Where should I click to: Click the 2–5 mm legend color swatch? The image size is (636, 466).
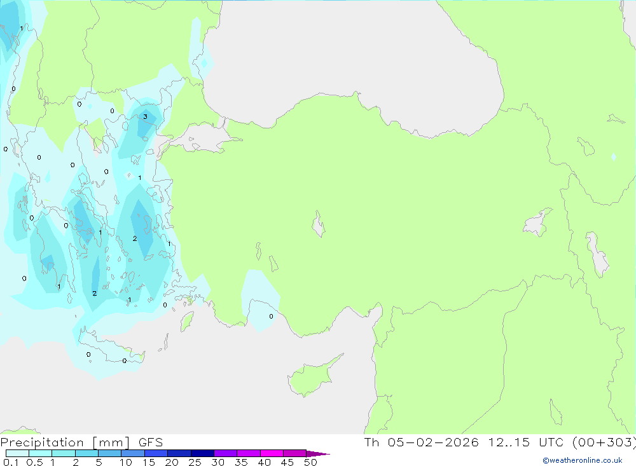[86, 453]
